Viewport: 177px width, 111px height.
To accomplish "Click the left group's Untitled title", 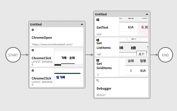I will (x=36, y=24).
